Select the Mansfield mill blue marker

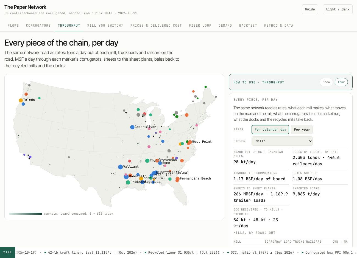click(126, 177)
